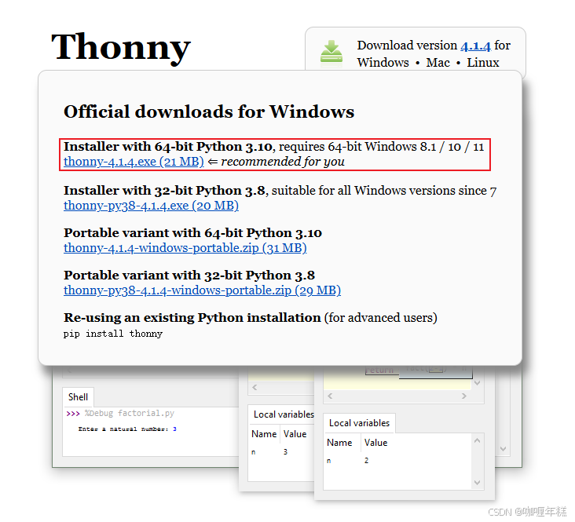Download thonny-4.1.4-windows-portable.zip (31 MB)
The height and width of the screenshot is (522, 575).
point(185,248)
